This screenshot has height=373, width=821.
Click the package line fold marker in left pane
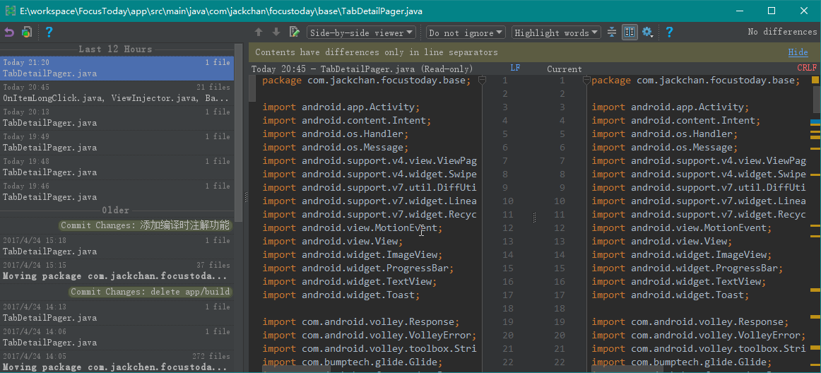coord(483,81)
